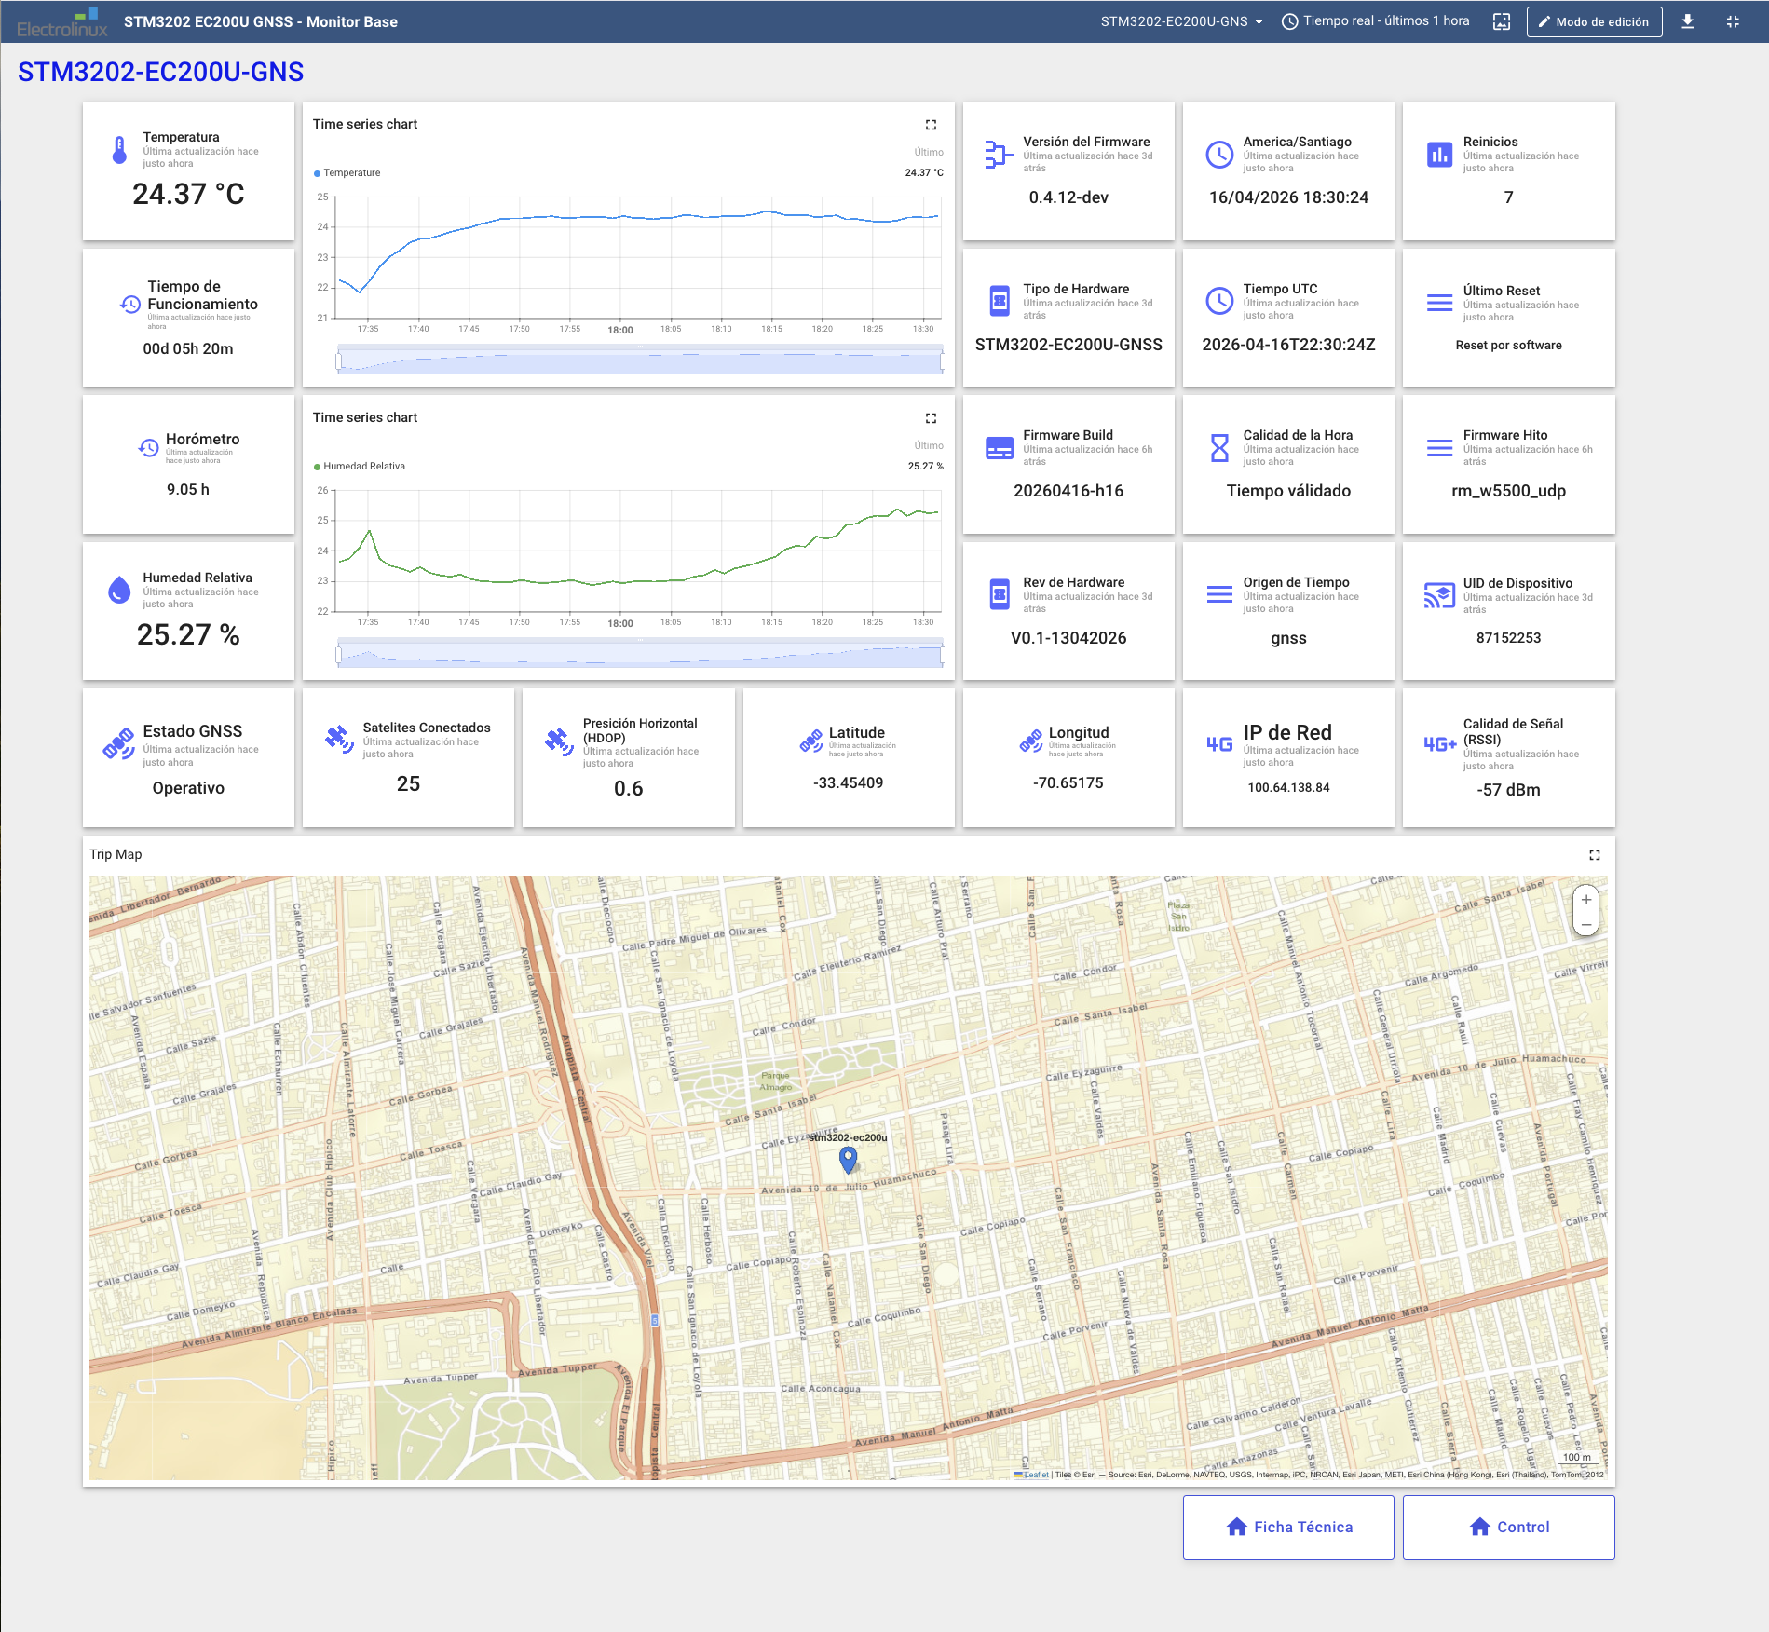
Task: Click the dashboard export download icon
Action: 1687,21
